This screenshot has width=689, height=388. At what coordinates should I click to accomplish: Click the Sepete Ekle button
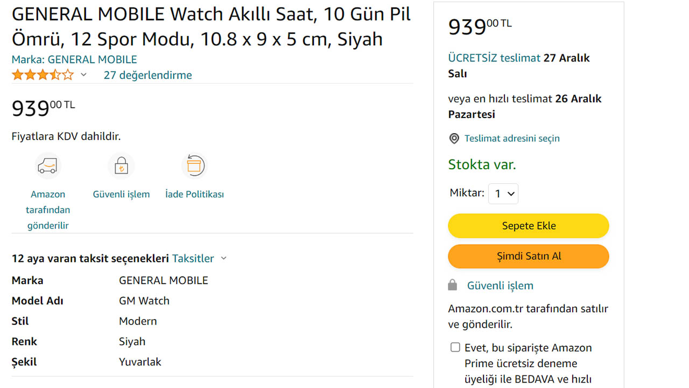click(528, 226)
